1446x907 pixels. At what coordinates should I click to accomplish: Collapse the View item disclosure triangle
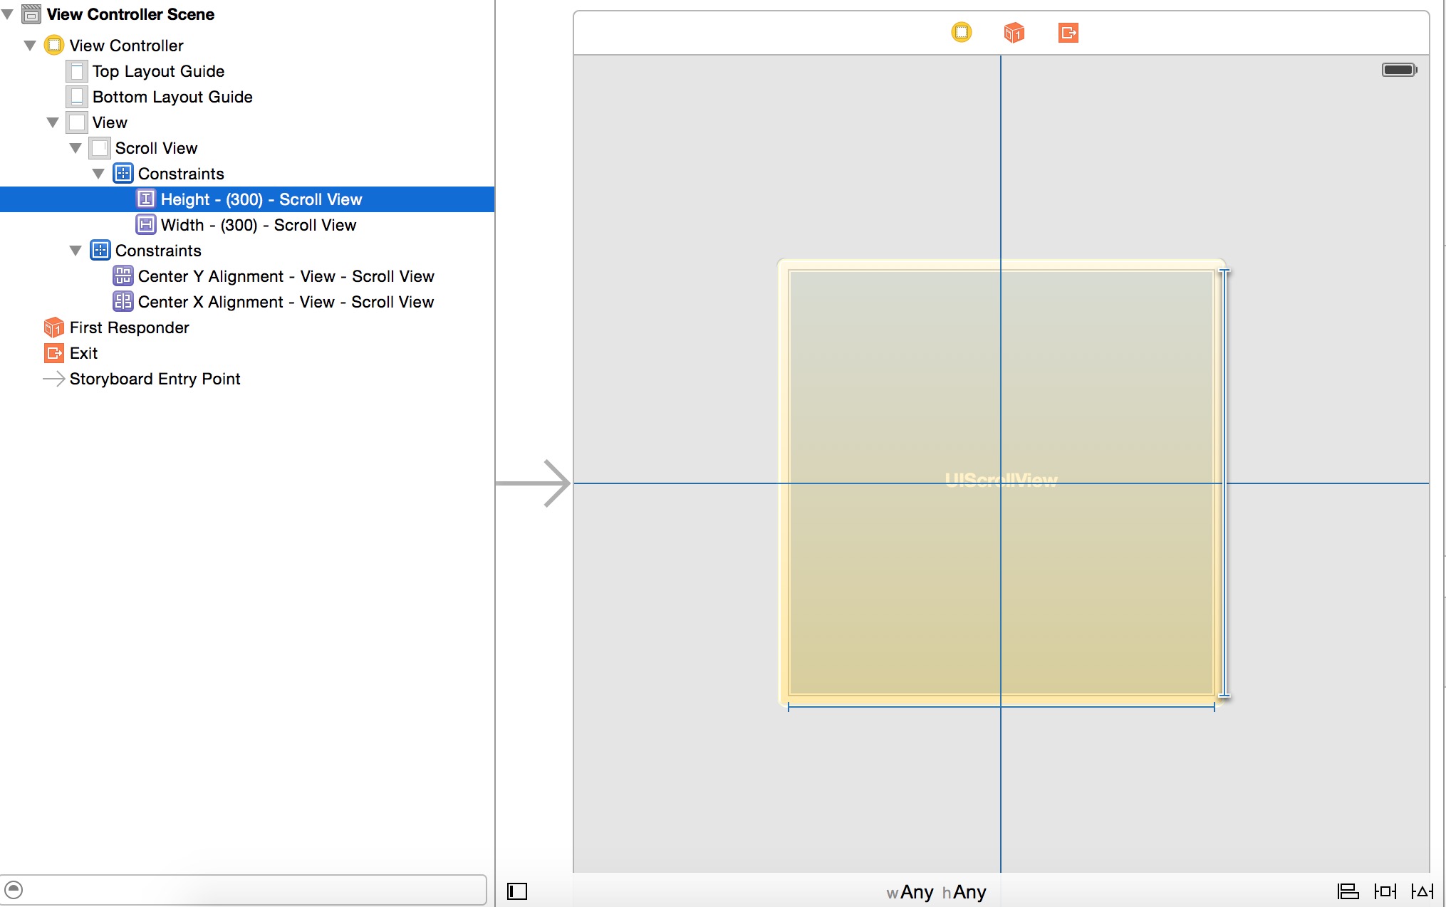pyautogui.click(x=53, y=122)
